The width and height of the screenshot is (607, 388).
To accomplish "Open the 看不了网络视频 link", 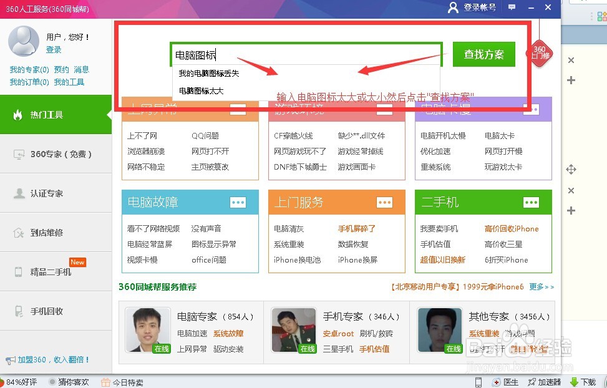I will pyautogui.click(x=153, y=229).
